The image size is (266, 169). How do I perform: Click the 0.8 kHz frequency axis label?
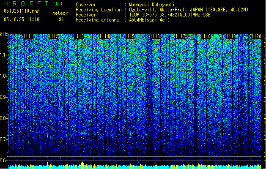coord(3,118)
